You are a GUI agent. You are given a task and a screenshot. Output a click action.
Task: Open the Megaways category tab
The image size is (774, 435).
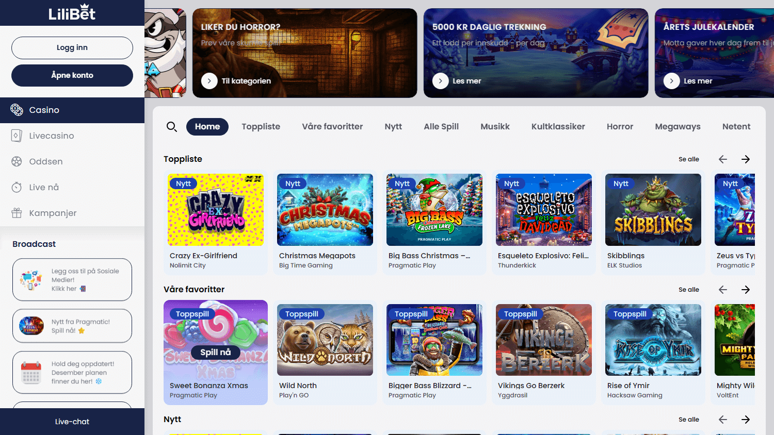(678, 126)
